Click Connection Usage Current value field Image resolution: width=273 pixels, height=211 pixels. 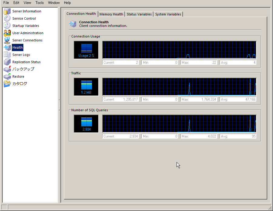tap(121, 63)
